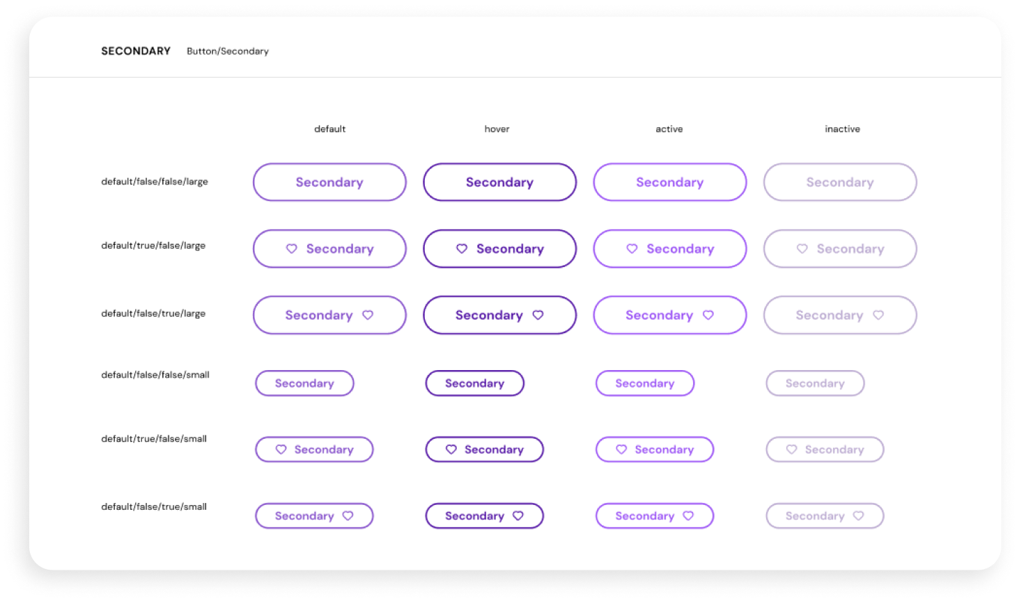Click the hover column header
Viewport: 1019px width, 601px height.
(497, 129)
